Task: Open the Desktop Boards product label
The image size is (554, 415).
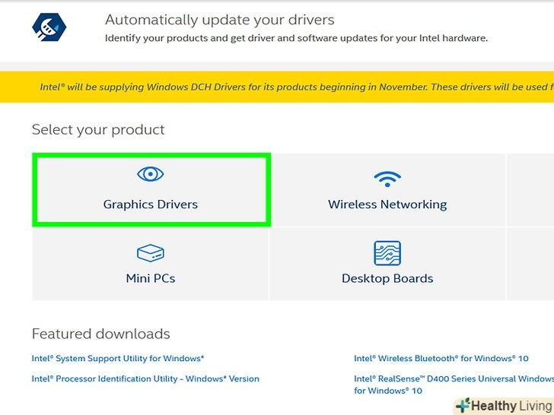Action: (387, 278)
